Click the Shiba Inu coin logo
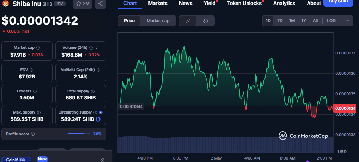Viewport: 359px width, 162px height. click(5, 4)
